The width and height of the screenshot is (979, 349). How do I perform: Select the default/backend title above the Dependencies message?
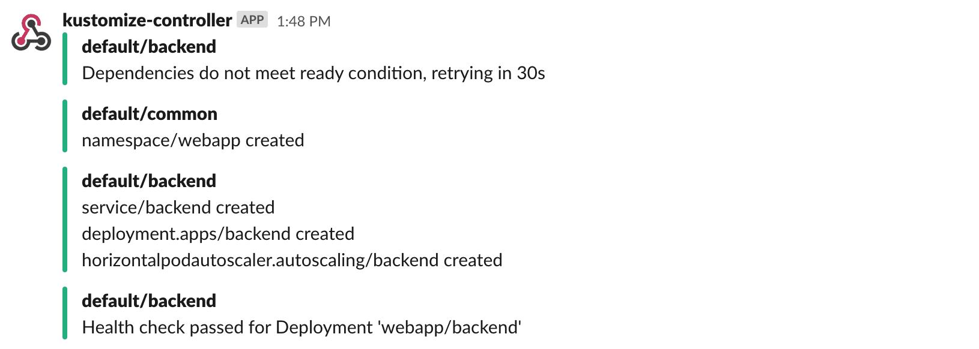point(149,47)
